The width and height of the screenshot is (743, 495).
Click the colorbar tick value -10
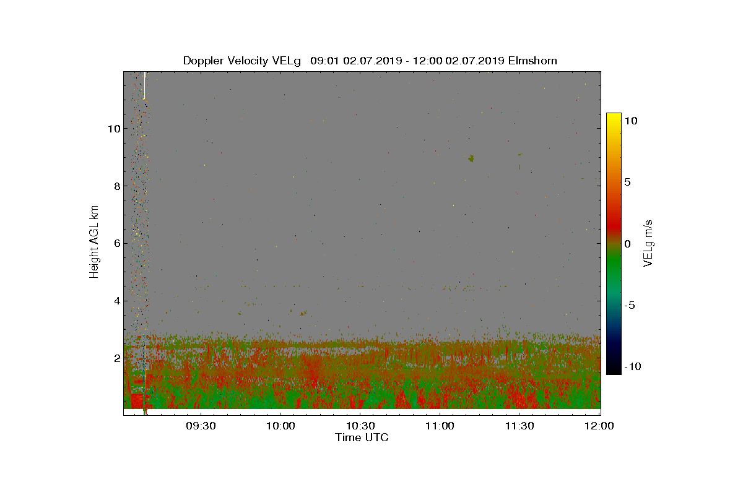(631, 366)
